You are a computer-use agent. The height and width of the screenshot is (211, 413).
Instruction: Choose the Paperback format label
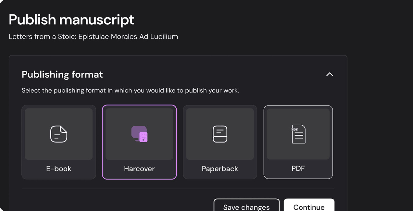220,169
